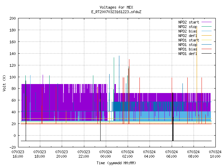Click the thick black NPD1 defl spike at 06:00

(173, 117)
